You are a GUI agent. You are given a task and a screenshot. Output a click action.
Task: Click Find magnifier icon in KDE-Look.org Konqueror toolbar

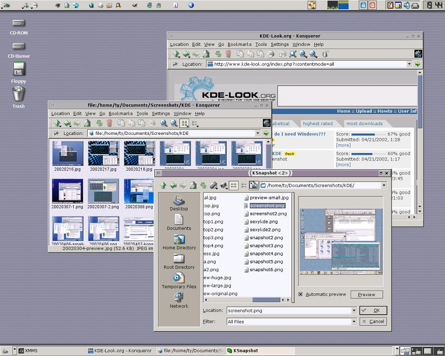(292, 54)
